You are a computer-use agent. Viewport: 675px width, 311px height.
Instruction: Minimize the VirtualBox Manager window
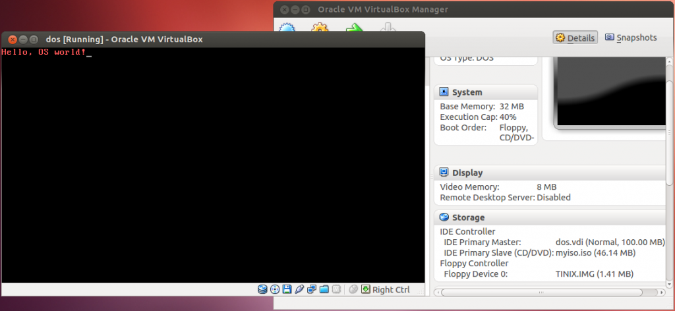point(295,9)
